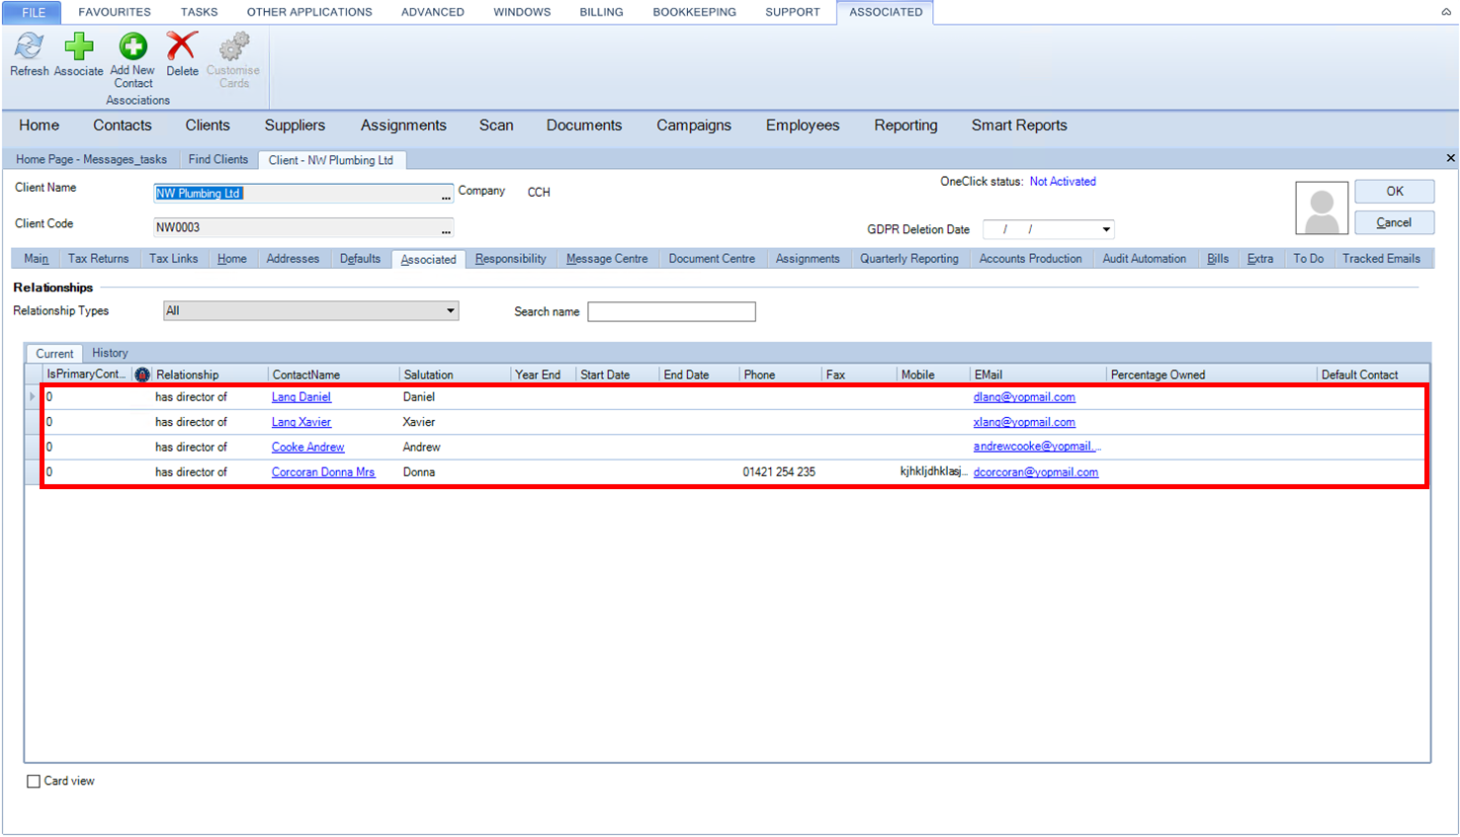Open the Relationship Types dropdown
The image size is (1460, 837).
click(450, 311)
